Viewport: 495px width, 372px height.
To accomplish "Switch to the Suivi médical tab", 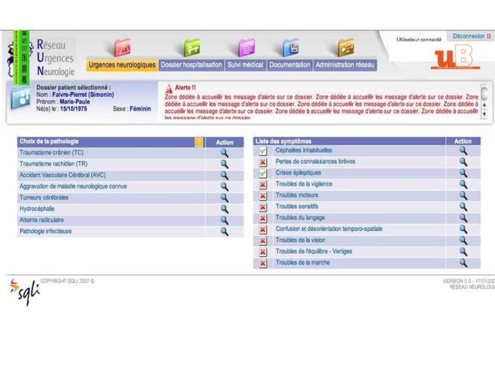I will pos(245,65).
